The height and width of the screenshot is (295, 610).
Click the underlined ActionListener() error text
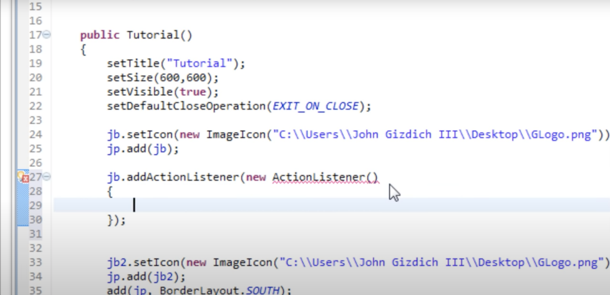click(x=325, y=177)
